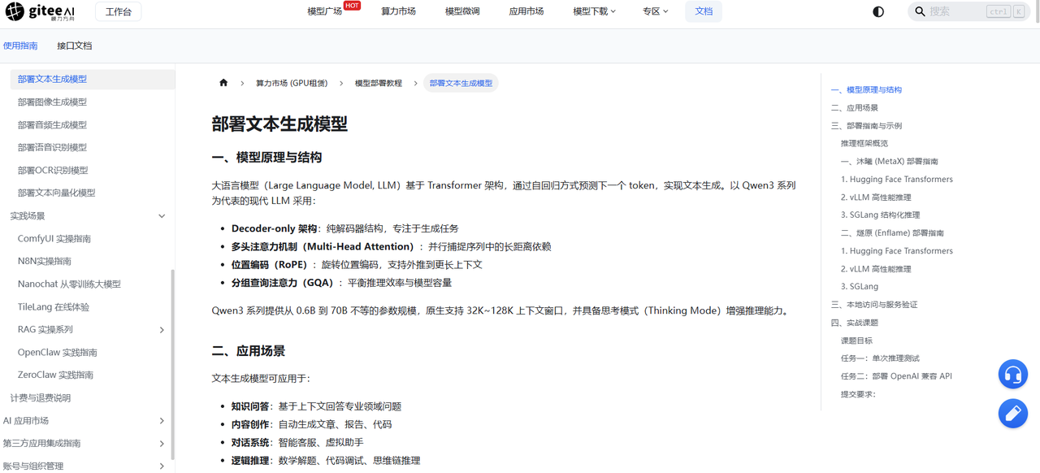Click the 模型部署教程 breadcrumb link
Viewport: 1040px width, 473px height.
[378, 83]
